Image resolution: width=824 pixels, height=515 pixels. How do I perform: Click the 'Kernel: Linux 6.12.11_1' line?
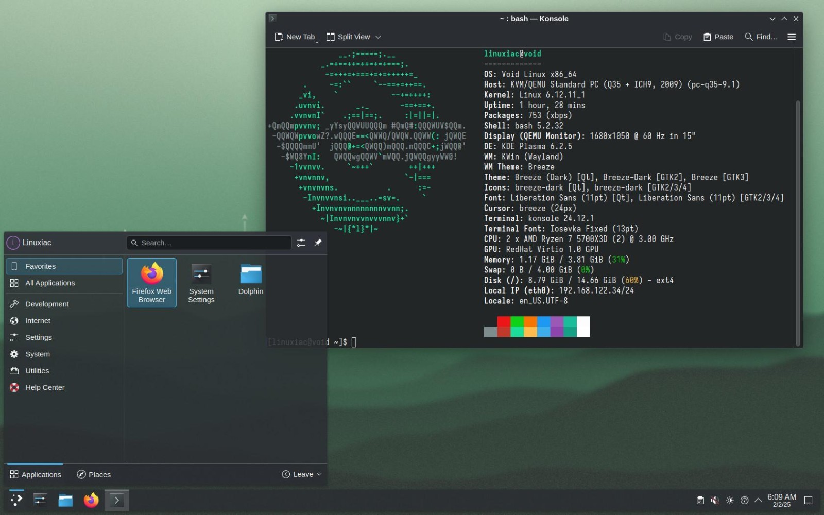click(534, 95)
